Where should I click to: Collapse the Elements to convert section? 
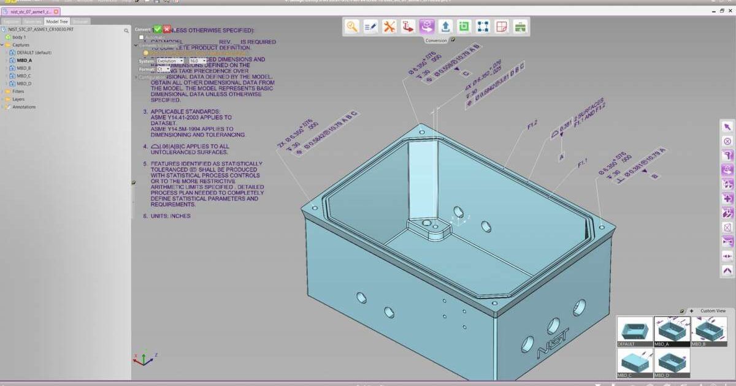(x=136, y=45)
